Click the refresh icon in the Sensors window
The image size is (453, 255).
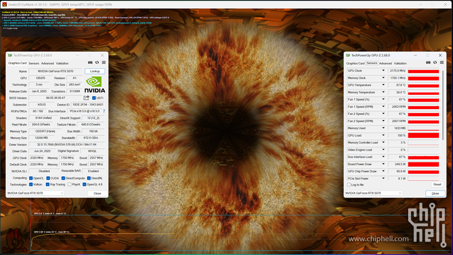(x=435, y=63)
